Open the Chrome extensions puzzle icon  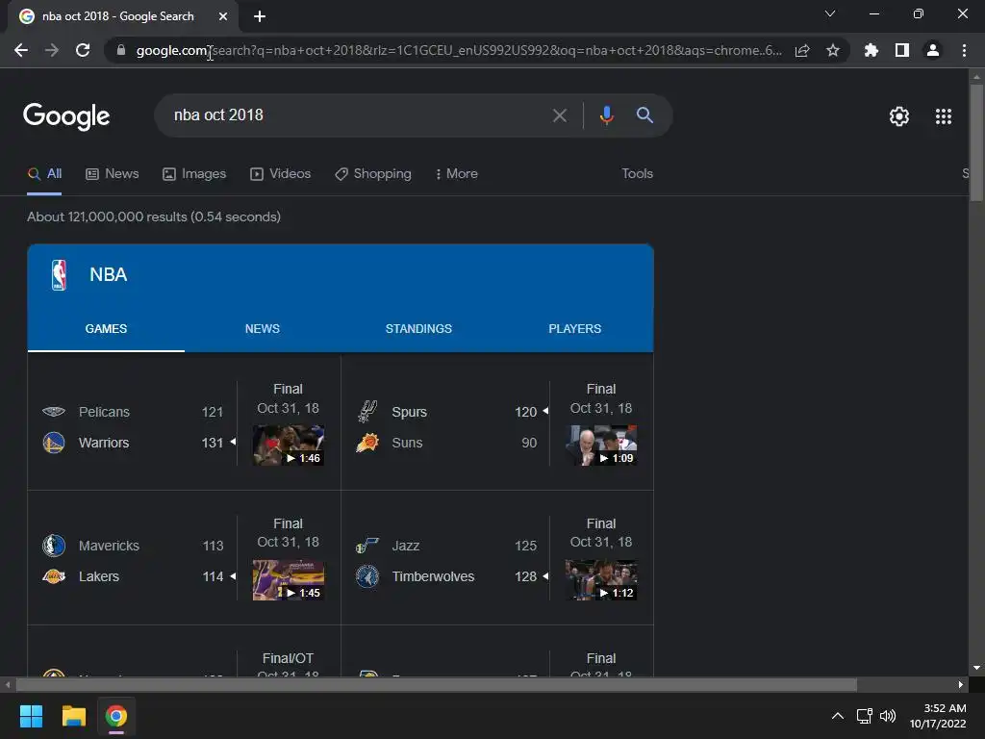pos(871,50)
